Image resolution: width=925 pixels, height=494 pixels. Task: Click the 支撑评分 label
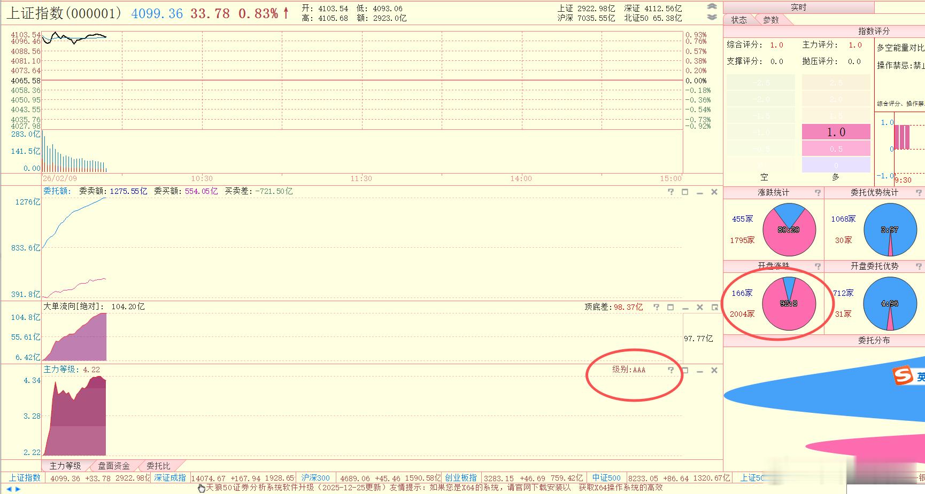tap(744, 61)
